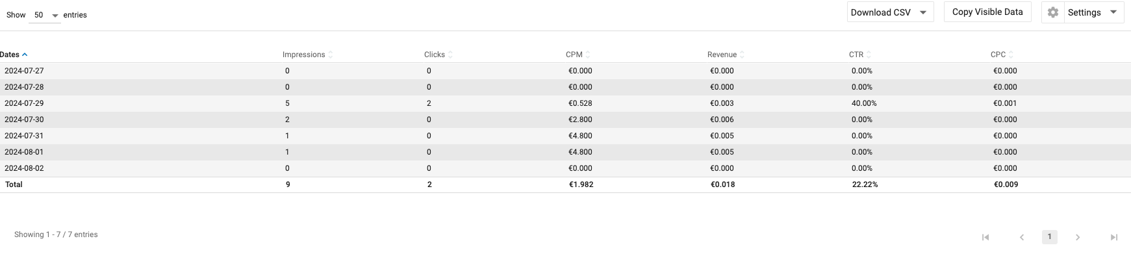This screenshot has height=267, width=1131.
Task: Jump to last page of results
Action: 1113,237
